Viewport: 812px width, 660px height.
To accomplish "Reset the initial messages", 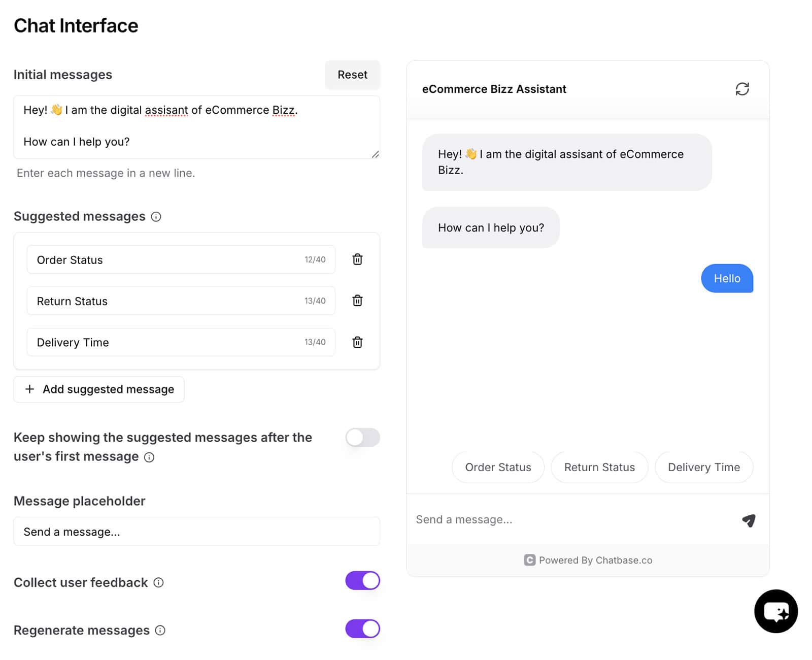I will click(352, 75).
